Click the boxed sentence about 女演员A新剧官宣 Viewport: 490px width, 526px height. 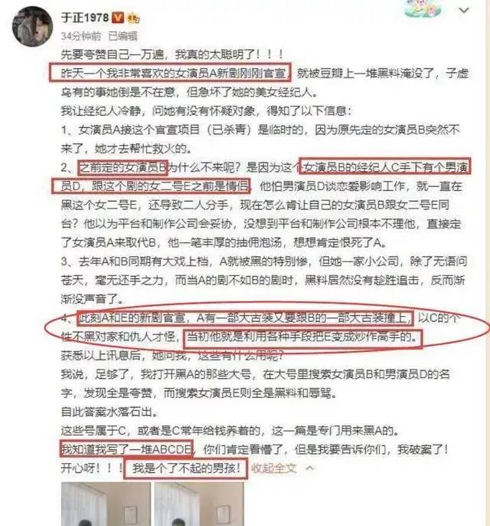tap(170, 72)
